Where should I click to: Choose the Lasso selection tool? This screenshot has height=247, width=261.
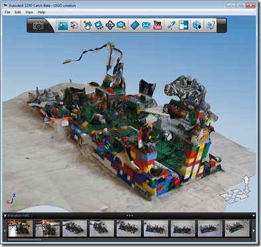[x=74, y=25]
